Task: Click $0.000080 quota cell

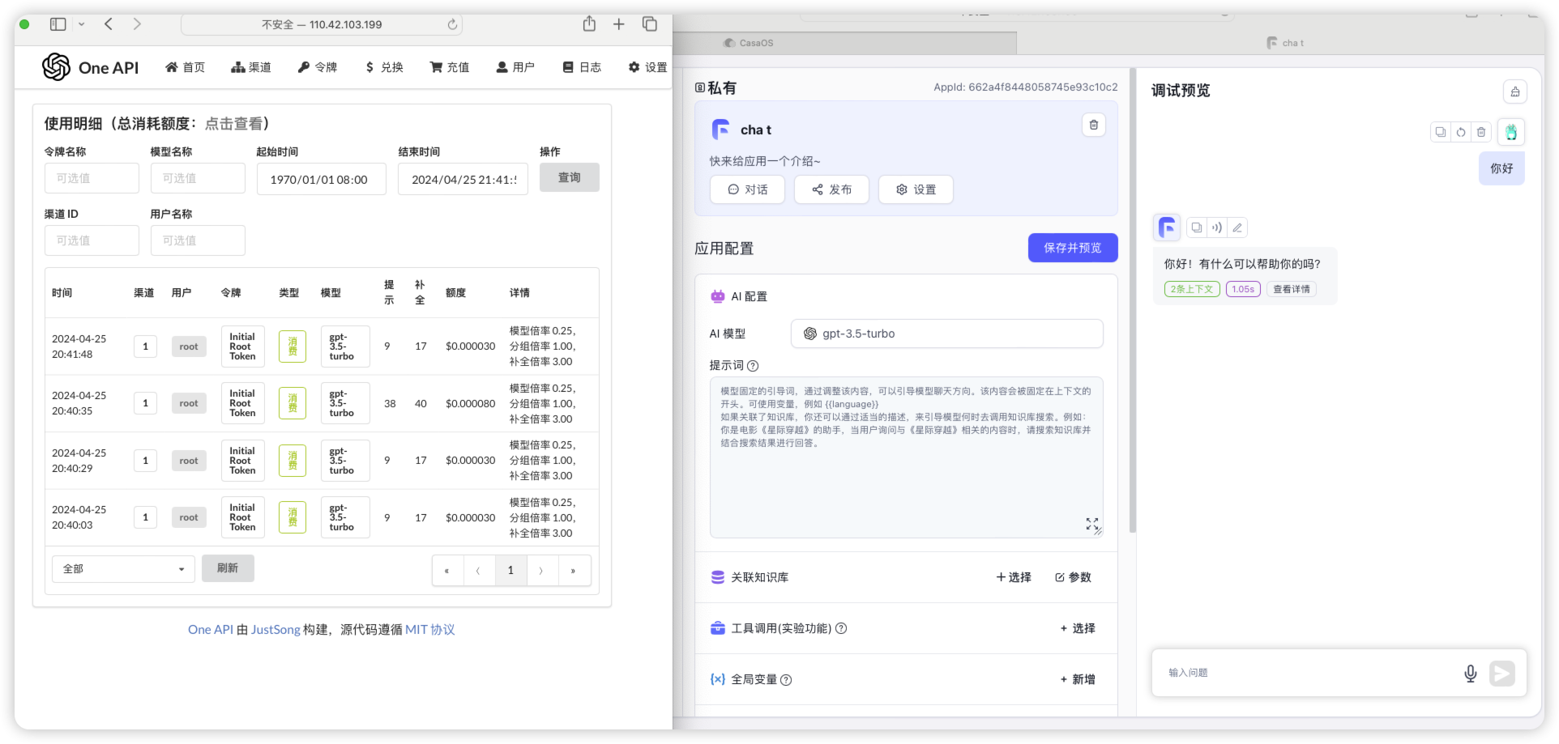Action: (470, 403)
